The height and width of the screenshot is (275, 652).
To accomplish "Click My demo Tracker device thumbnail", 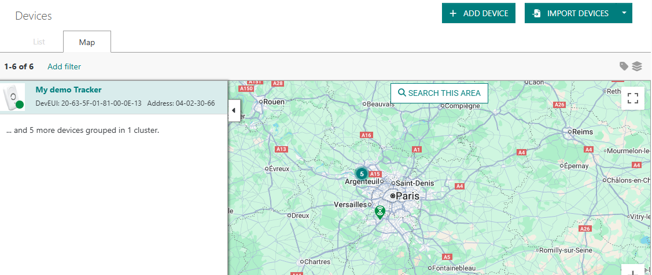I will pos(13,97).
